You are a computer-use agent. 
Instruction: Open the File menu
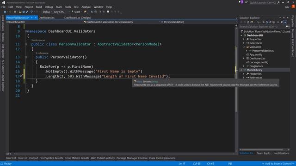click(3, 7)
